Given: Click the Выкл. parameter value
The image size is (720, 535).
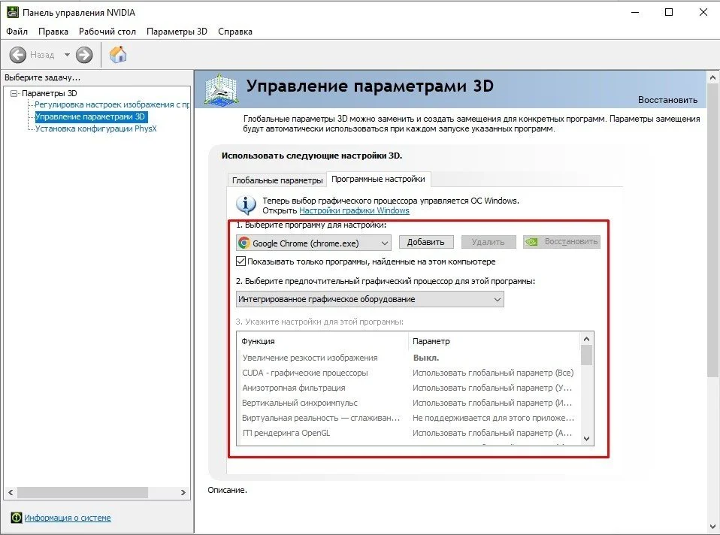Looking at the screenshot, I should (x=426, y=358).
